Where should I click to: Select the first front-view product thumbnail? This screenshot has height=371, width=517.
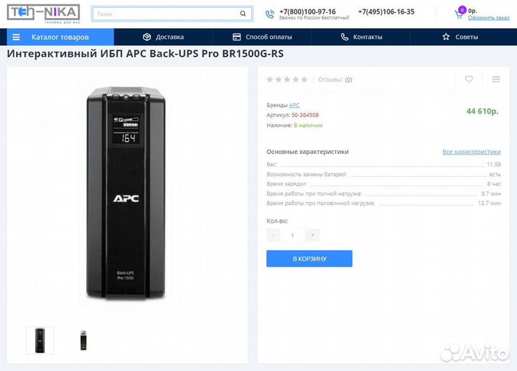40,341
